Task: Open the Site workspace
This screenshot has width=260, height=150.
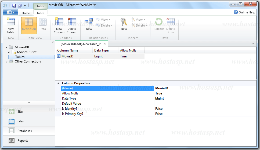Action: click(29, 112)
